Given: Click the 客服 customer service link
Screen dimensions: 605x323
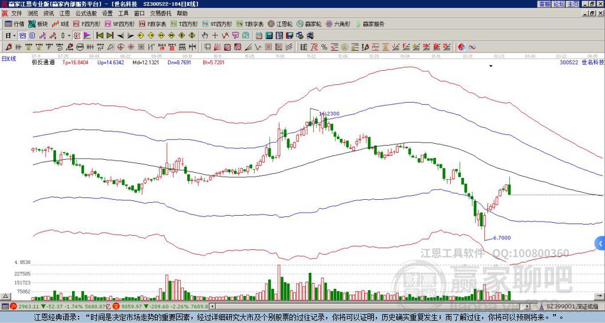Looking at the screenshot, I should pyautogui.click(x=544, y=4).
